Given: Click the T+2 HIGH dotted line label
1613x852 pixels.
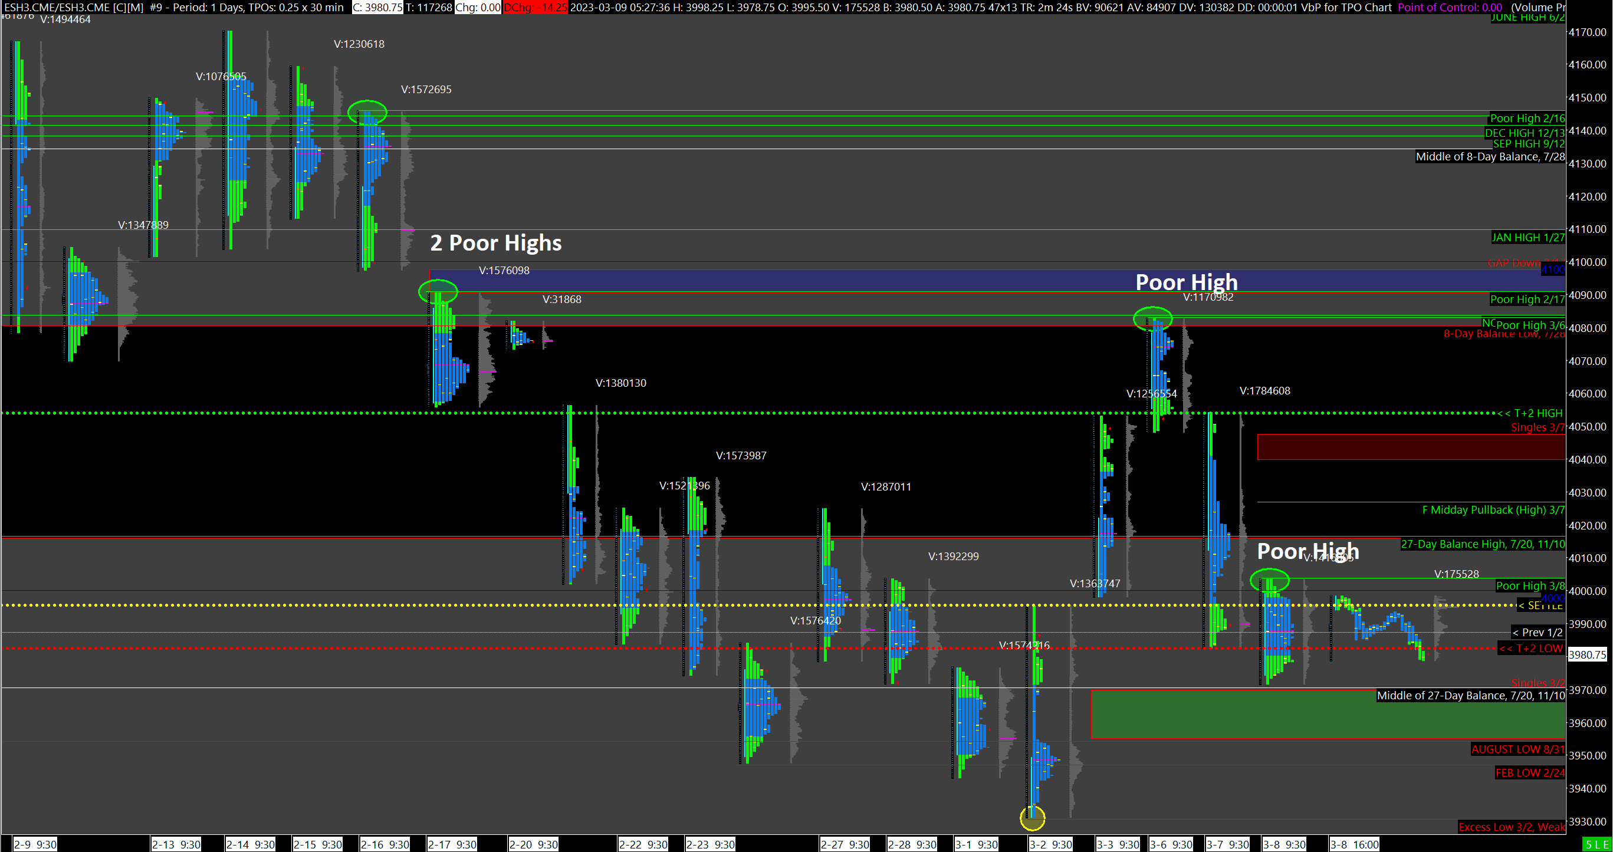Looking at the screenshot, I should click(1530, 413).
